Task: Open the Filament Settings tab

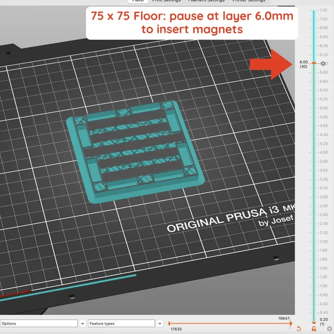Action: coord(206,1)
